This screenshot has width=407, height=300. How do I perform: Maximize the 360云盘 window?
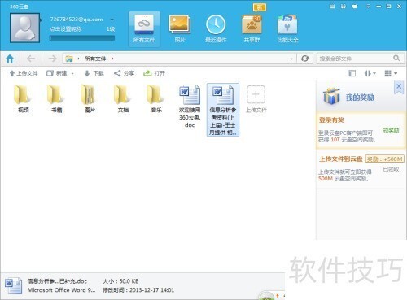click(x=388, y=7)
